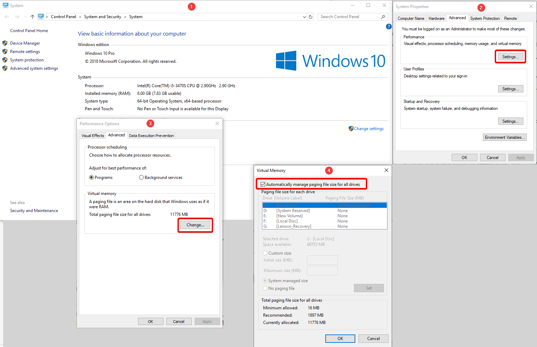Open Remote settings link
The image size is (537, 347).
[x=25, y=52]
